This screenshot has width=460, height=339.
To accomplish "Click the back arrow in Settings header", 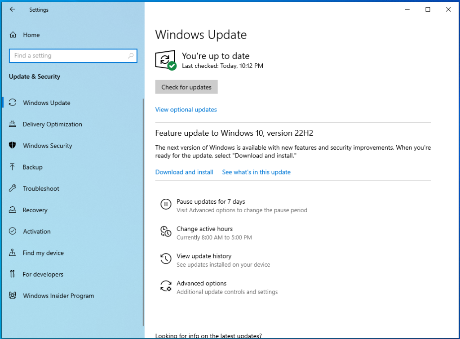I will point(12,9).
